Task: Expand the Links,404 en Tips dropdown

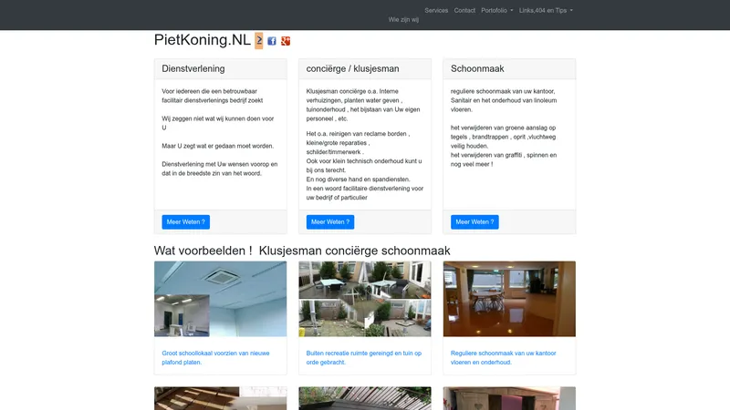Action: (546, 10)
